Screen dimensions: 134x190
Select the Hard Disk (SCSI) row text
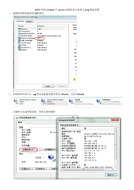tap(28, 34)
